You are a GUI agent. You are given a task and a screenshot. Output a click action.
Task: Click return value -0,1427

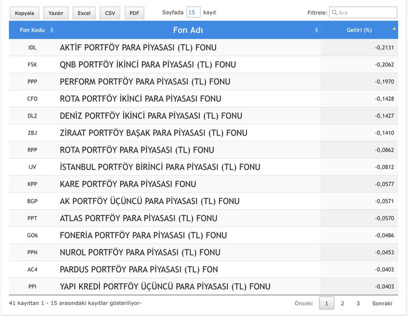384,116
